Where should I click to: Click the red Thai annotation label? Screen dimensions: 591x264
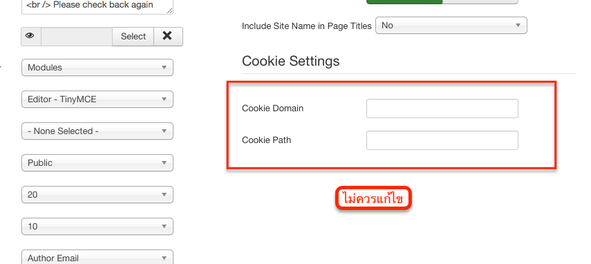pyautogui.click(x=373, y=198)
